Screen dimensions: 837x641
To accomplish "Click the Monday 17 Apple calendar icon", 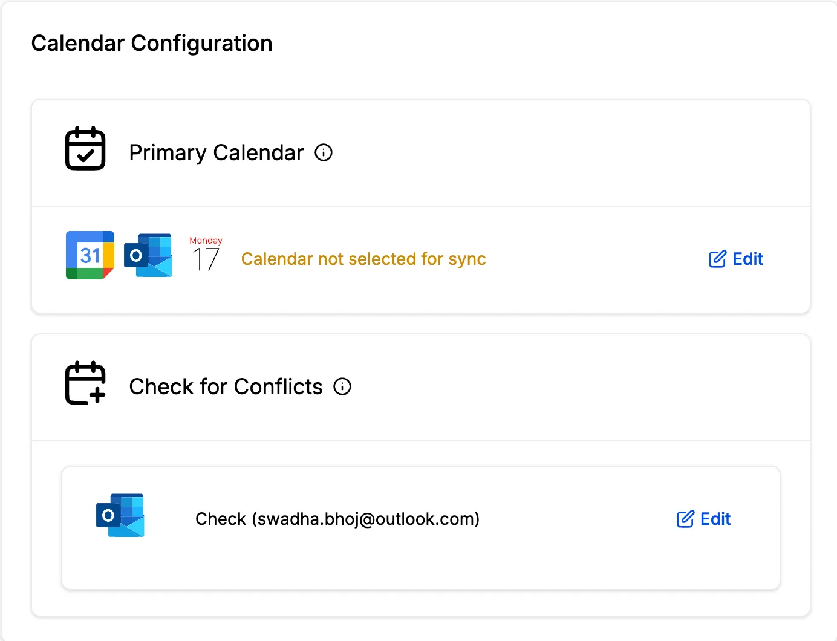I will pyautogui.click(x=206, y=255).
